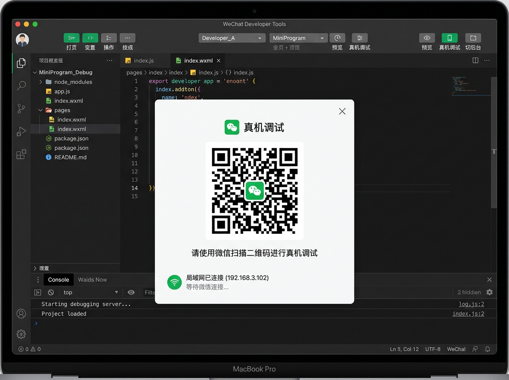
Task: Click the pages breadcrumb segment
Action: 134,73
